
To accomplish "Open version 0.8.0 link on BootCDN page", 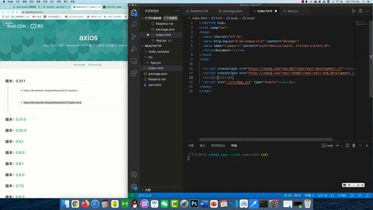I will tap(20, 175).
